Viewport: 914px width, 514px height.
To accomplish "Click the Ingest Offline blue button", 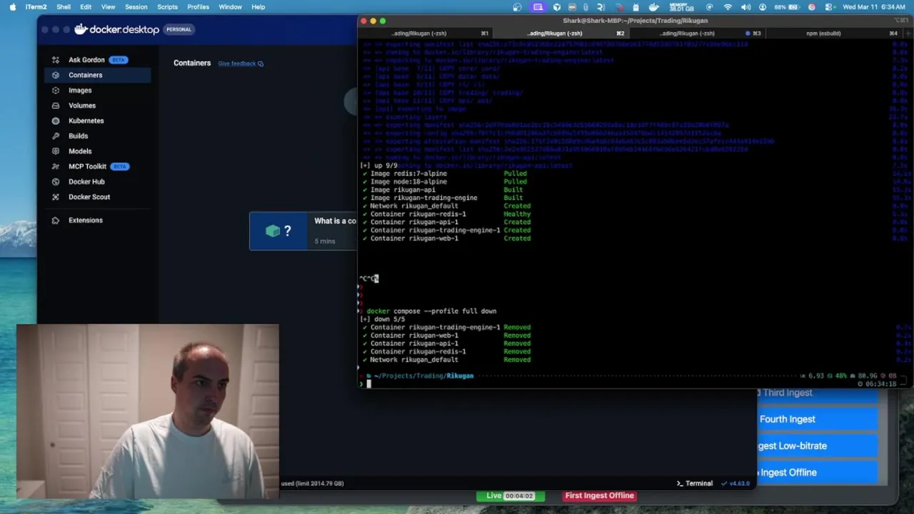I will [818, 472].
